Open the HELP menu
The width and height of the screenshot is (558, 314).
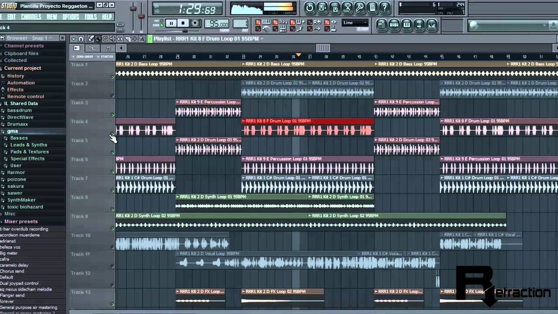tap(107, 17)
